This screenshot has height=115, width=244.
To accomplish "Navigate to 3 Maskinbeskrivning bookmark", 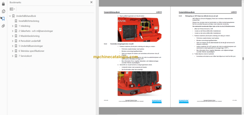I will tap(29, 36).
